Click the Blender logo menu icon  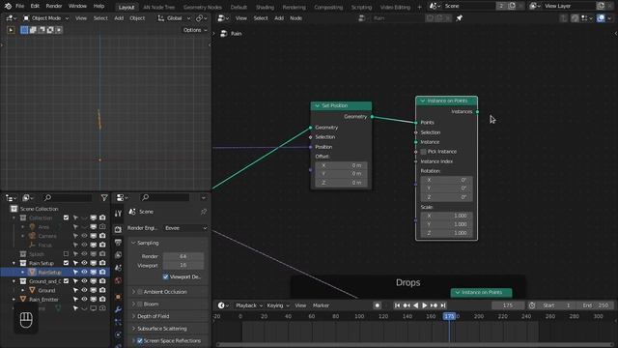[8, 6]
